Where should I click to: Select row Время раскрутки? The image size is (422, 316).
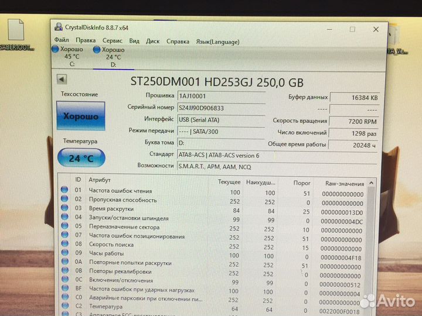[213, 210]
